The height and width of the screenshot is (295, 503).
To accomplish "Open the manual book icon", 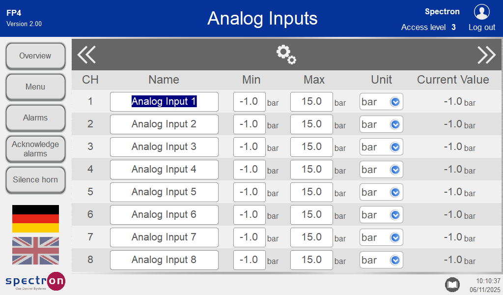I will click(x=452, y=284).
